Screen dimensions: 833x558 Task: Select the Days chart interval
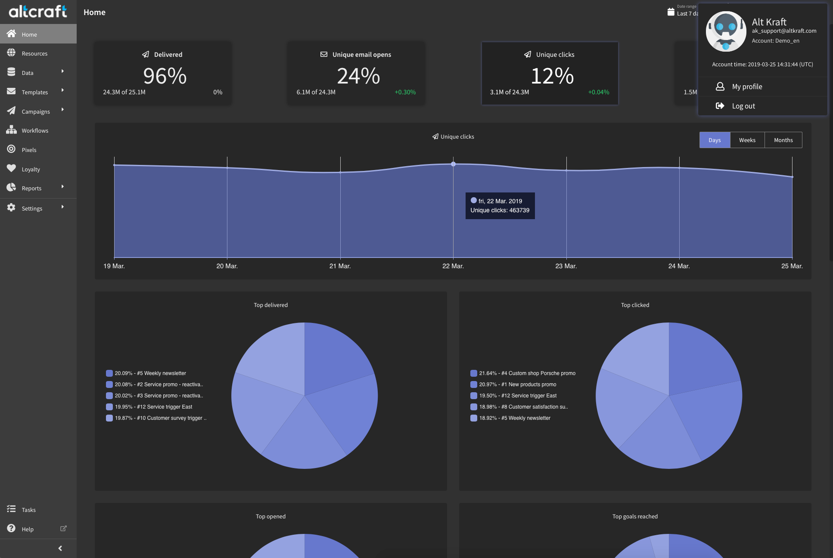pos(715,140)
